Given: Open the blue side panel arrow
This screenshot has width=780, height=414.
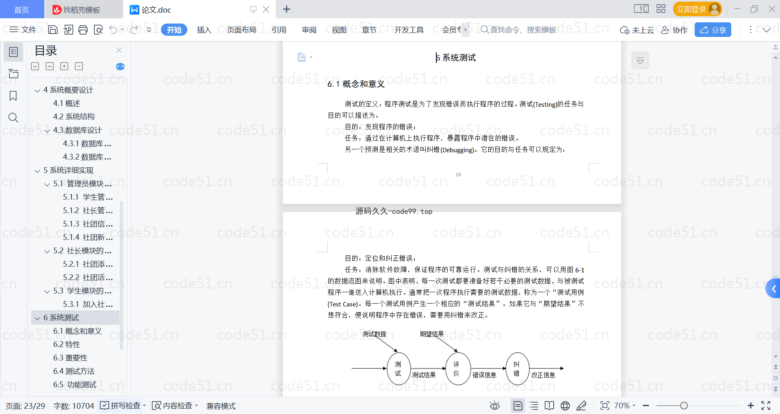Looking at the screenshot, I should 773,289.
